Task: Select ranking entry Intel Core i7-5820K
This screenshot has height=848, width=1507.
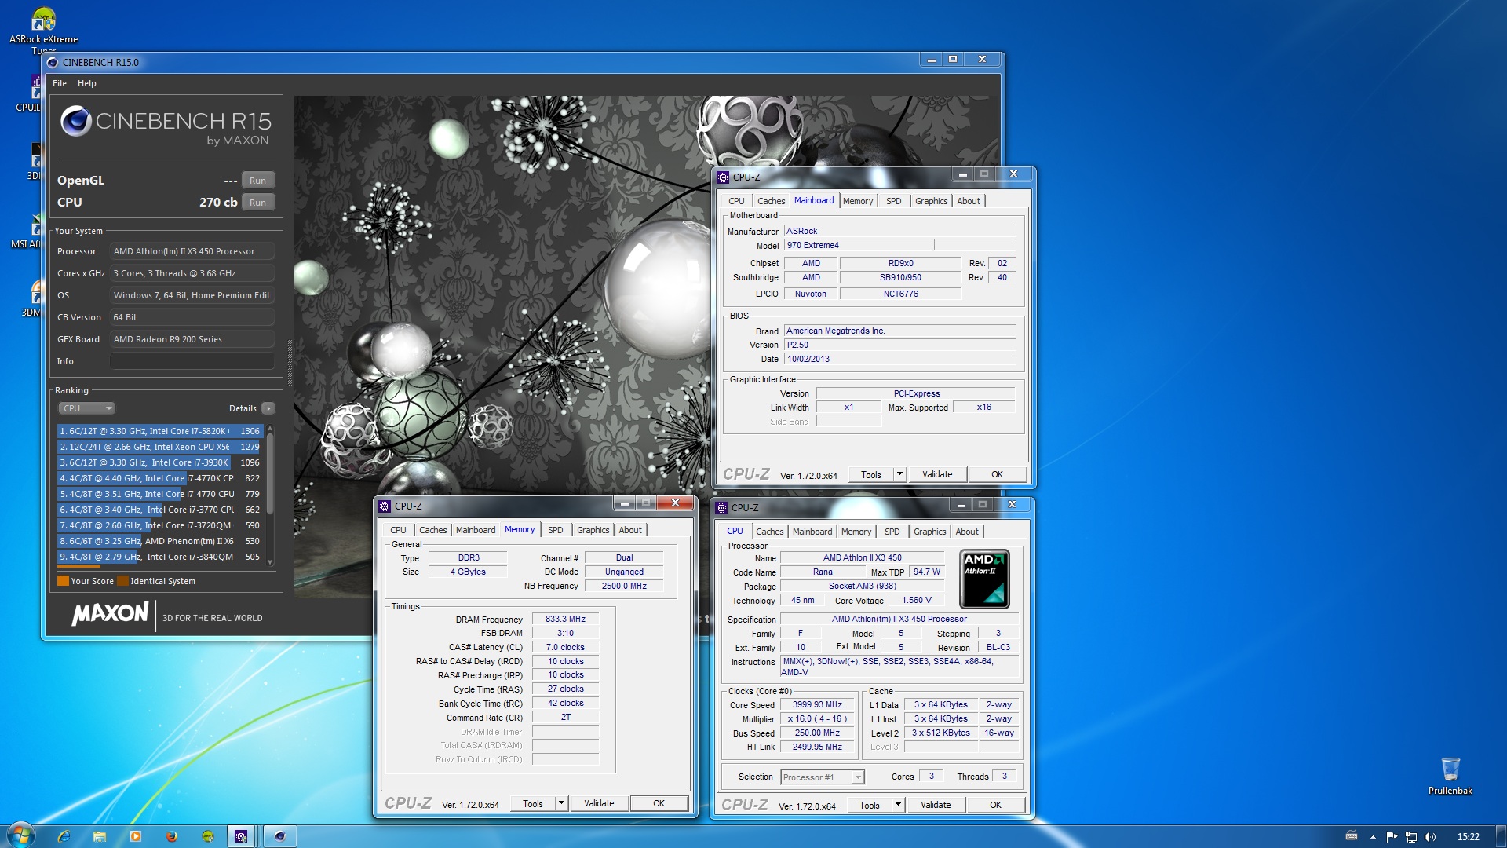Action: [160, 431]
